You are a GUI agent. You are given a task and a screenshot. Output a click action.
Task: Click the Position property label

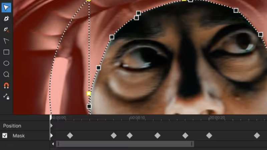tap(12, 126)
